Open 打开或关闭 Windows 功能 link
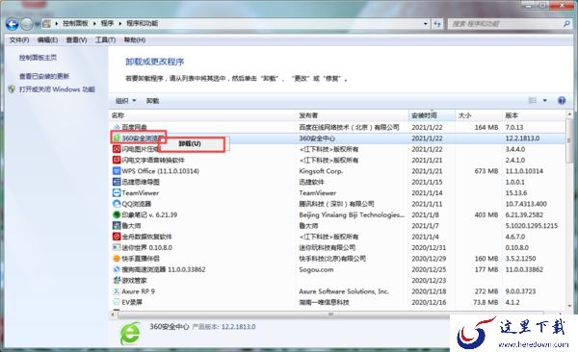The width and height of the screenshot is (578, 352). [x=57, y=89]
